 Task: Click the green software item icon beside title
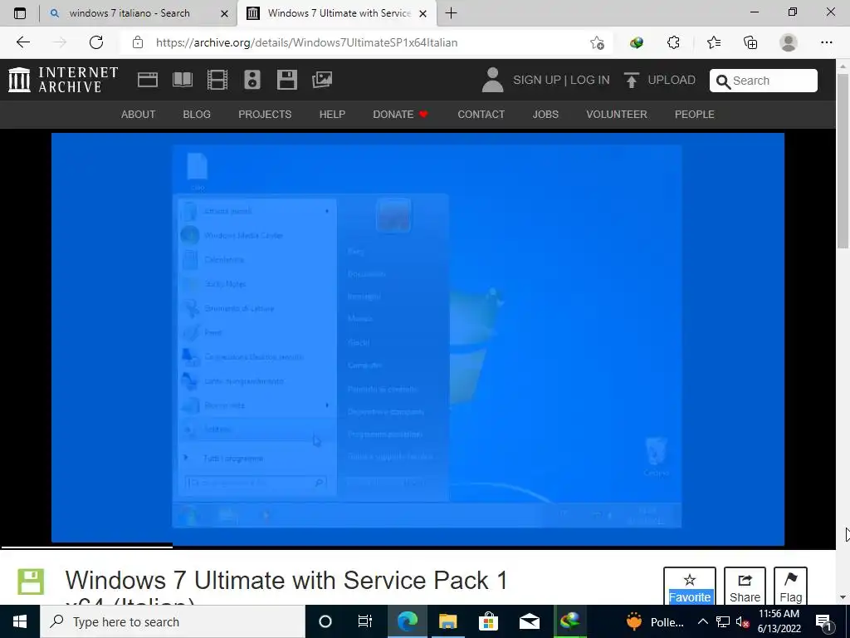pyautogui.click(x=31, y=582)
